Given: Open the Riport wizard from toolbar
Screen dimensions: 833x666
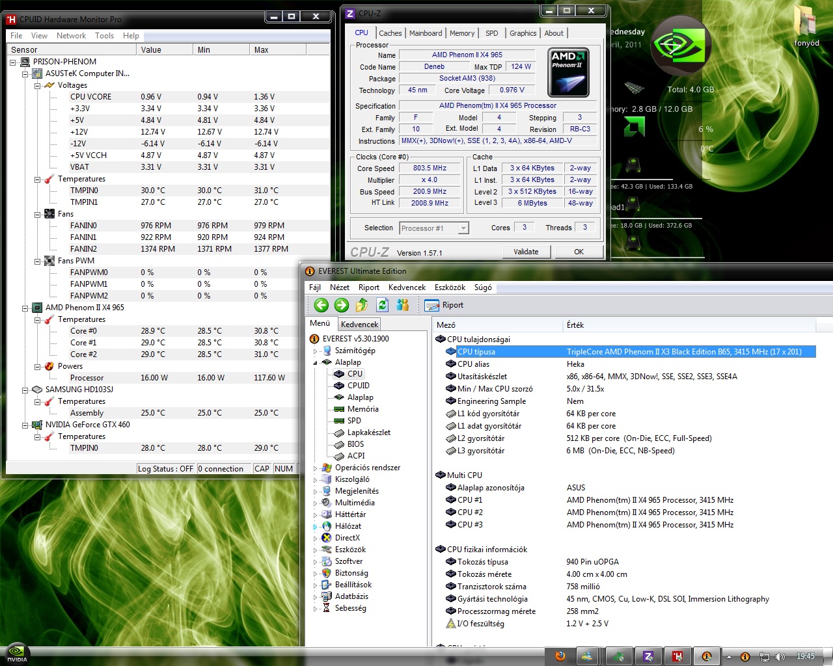Looking at the screenshot, I should coord(444,305).
